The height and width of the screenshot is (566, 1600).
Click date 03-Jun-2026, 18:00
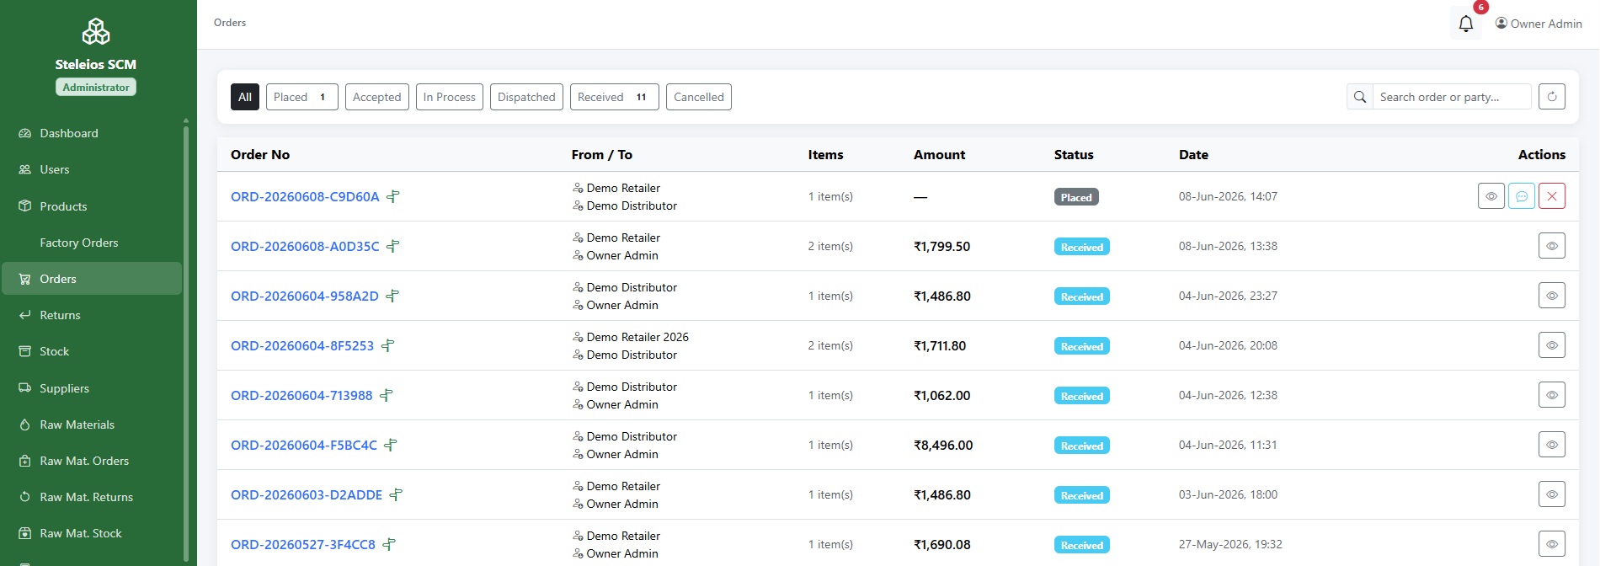(x=1228, y=494)
